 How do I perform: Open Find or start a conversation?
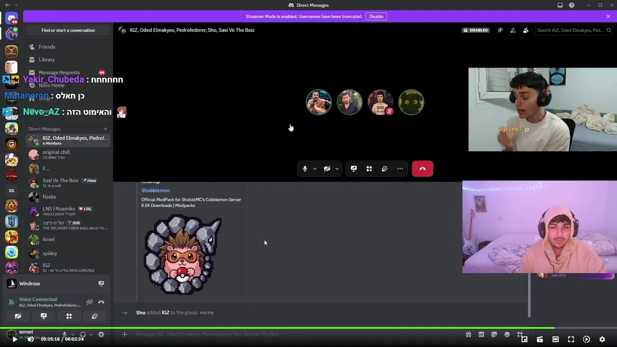pyautogui.click(x=68, y=30)
